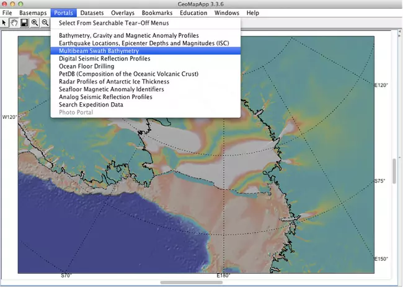Open Earthquake Locations, Epicenter Depths portal
Screen dimensions: 403x288
pos(146,43)
